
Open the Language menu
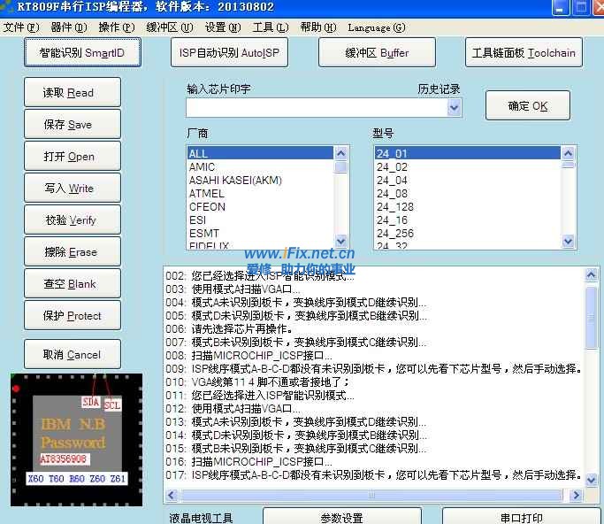(376, 27)
